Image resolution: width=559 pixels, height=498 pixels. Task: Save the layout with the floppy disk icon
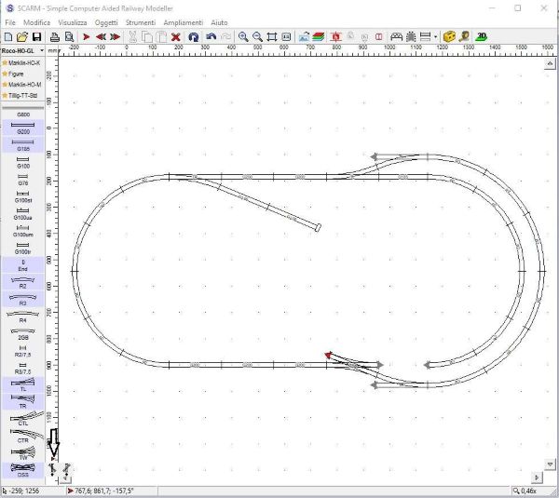point(36,36)
